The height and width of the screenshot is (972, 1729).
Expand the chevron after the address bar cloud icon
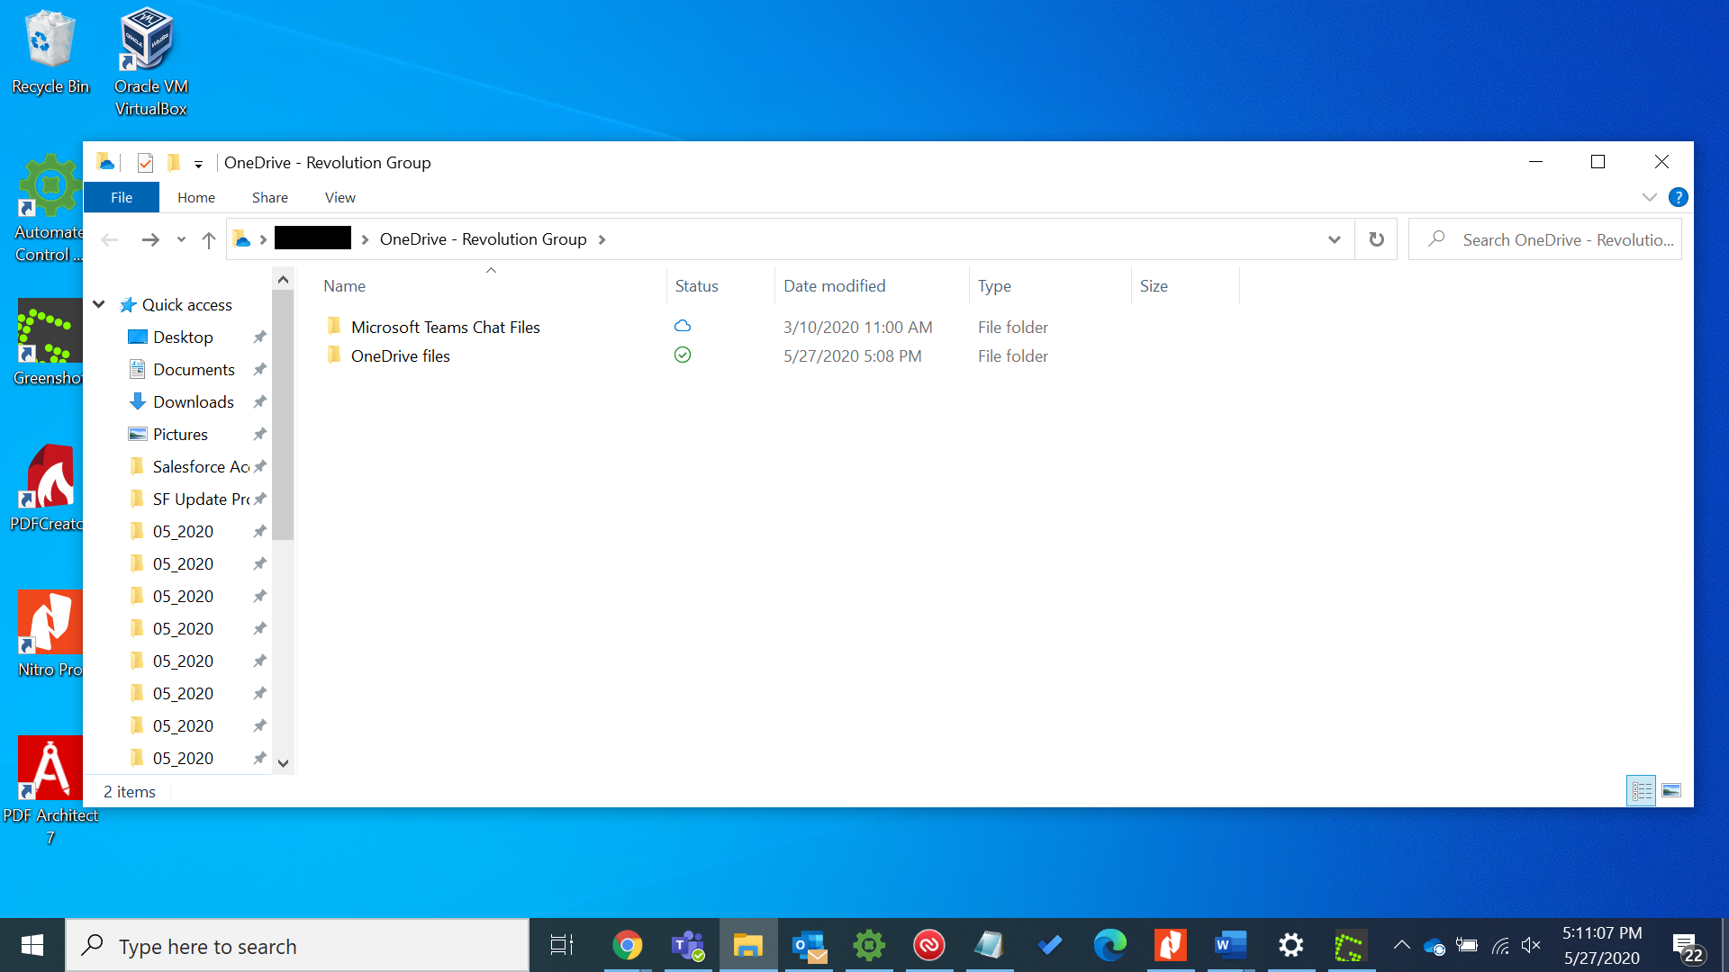(x=263, y=239)
